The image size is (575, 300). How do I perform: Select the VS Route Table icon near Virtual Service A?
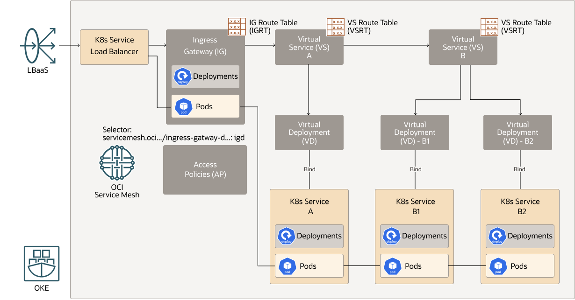point(336,27)
